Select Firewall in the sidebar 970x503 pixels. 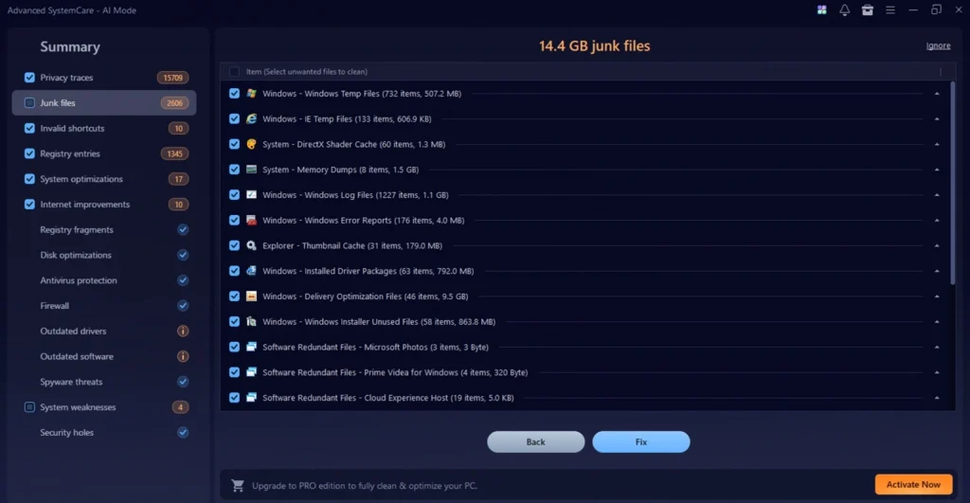54,306
